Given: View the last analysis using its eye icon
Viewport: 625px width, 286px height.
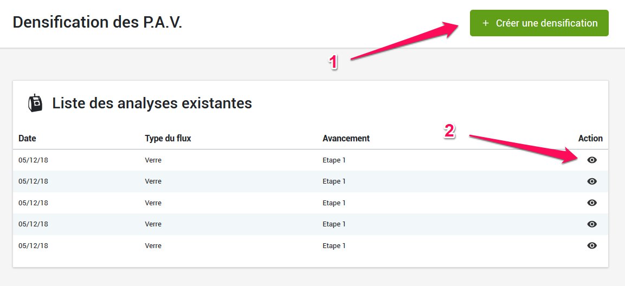Looking at the screenshot, I should point(592,246).
